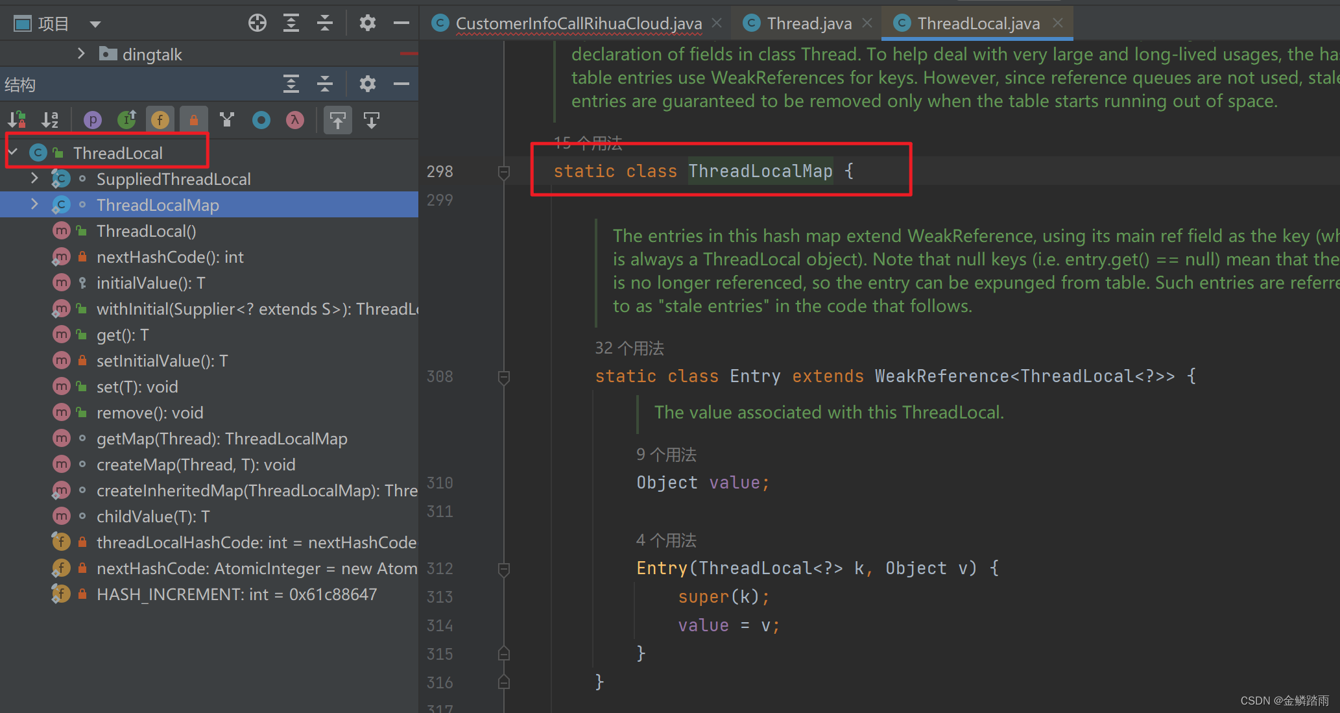
Task: Collapse the Entry class fold marker at line 308
Action: pos(503,376)
